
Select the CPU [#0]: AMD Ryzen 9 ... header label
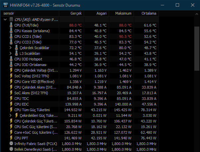coord(36,20)
